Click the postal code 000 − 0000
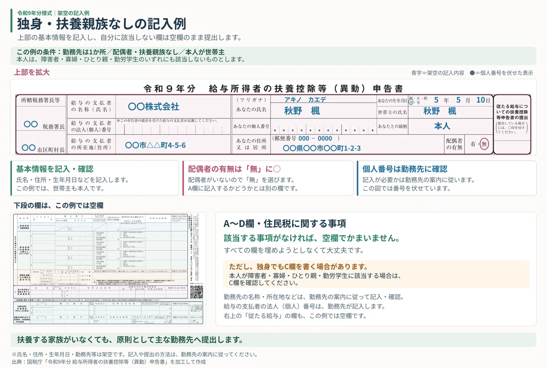Image resolution: width=547 pixels, height=368 pixels. click(x=315, y=138)
